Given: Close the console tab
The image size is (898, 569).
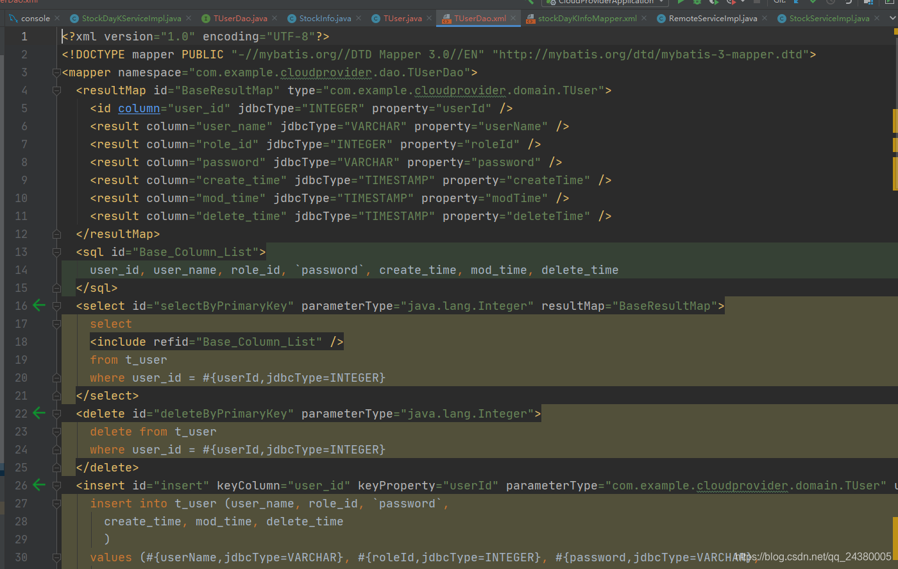Looking at the screenshot, I should pos(57,19).
